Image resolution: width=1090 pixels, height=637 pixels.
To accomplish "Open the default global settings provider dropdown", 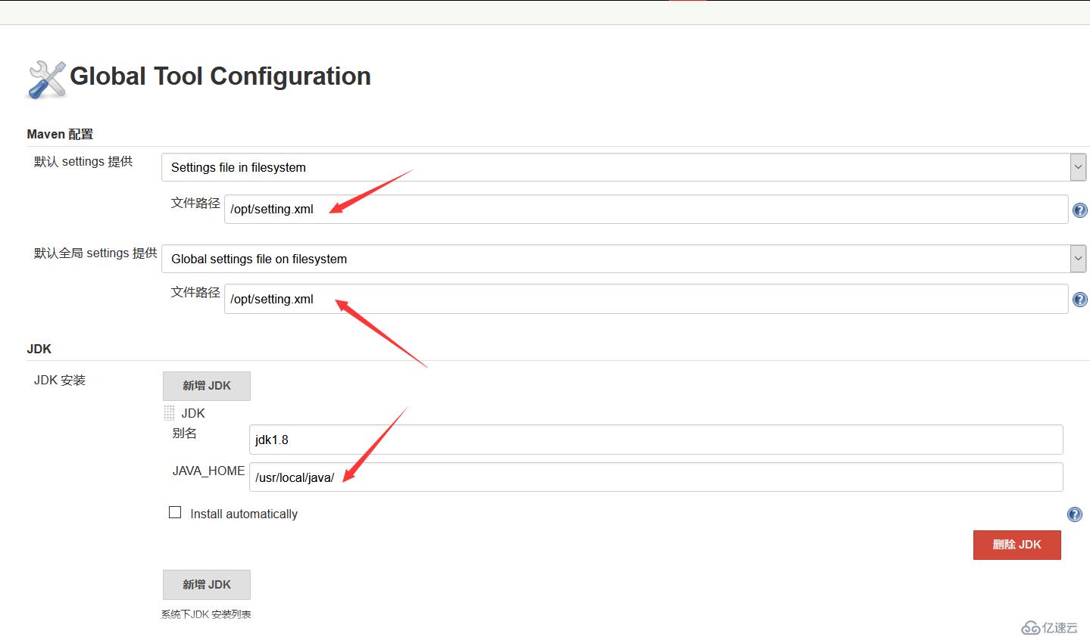I will pyautogui.click(x=623, y=259).
